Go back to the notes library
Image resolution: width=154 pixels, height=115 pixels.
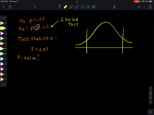tap(4, 7)
